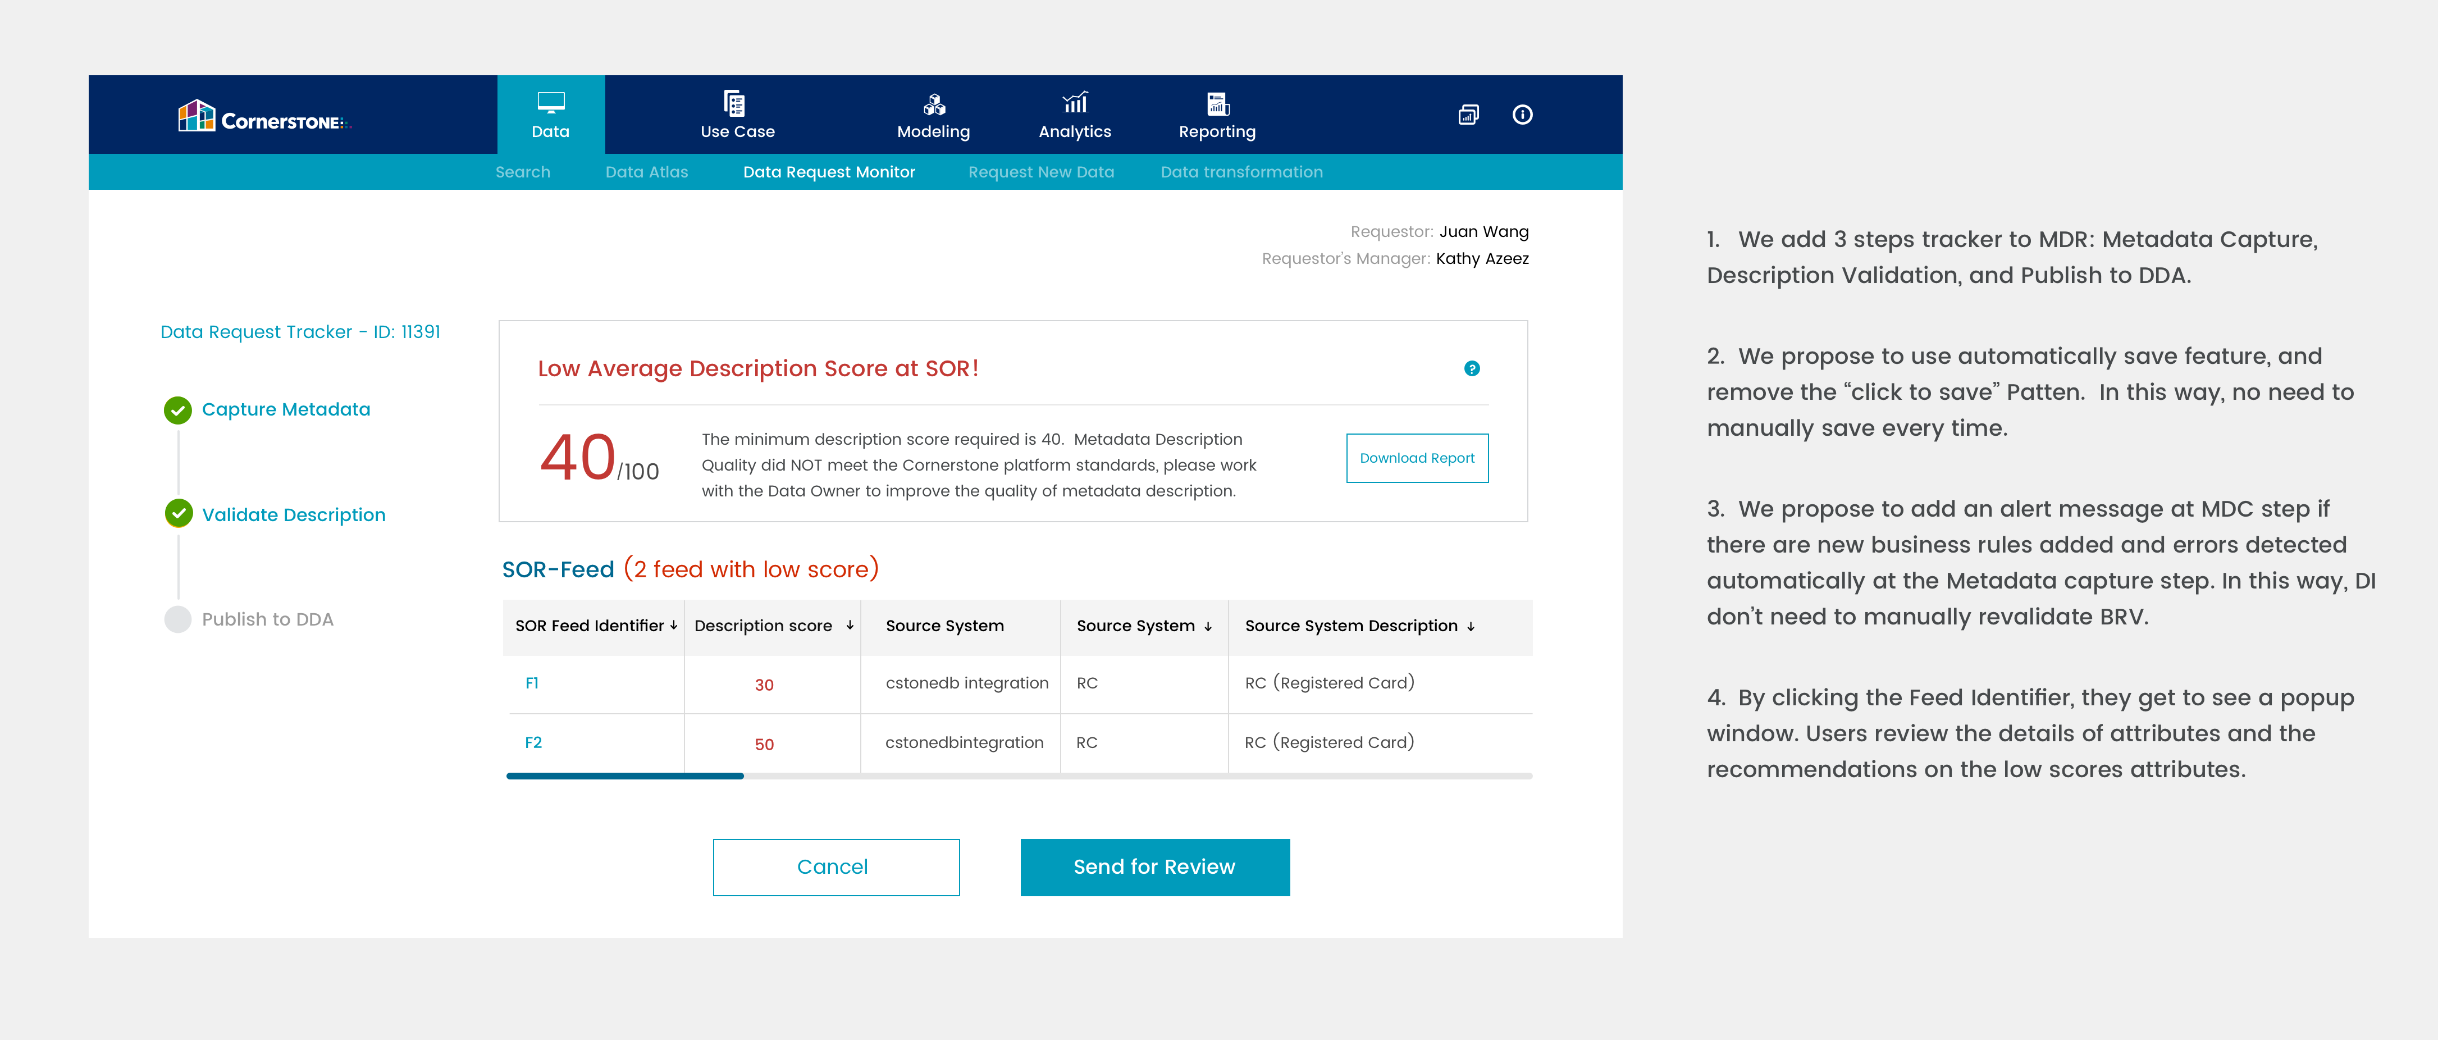
Task: Sort by Source System Description arrow
Action: (x=1471, y=627)
